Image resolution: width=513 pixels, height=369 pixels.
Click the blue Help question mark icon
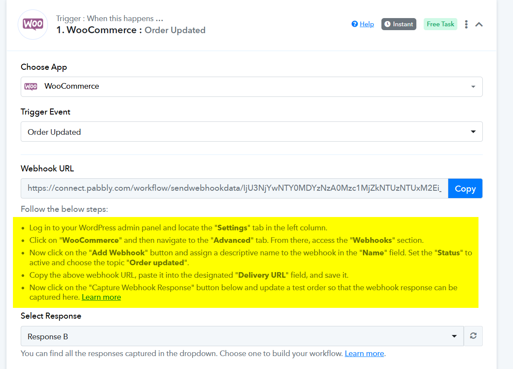354,24
